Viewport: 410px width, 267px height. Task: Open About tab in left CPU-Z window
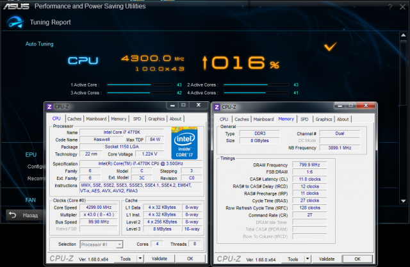(x=176, y=119)
